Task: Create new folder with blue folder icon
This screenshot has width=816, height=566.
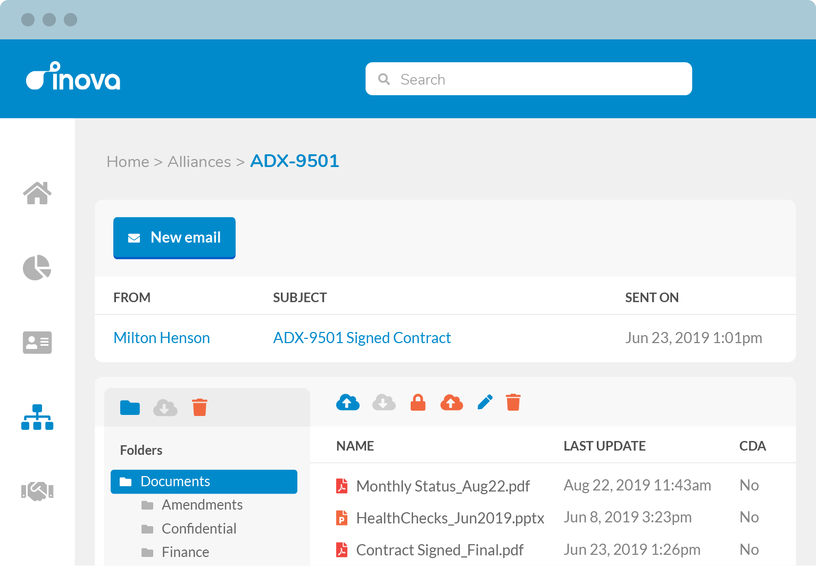Action: pos(130,407)
